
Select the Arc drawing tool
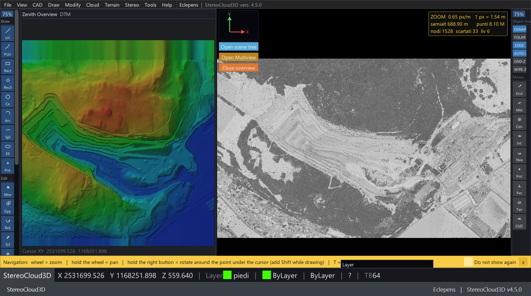7,116
